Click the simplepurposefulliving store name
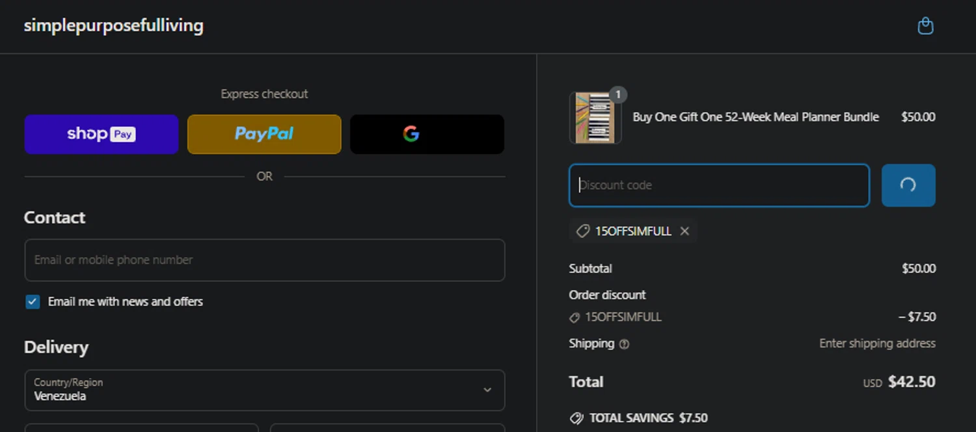976x432 pixels. pyautogui.click(x=114, y=26)
